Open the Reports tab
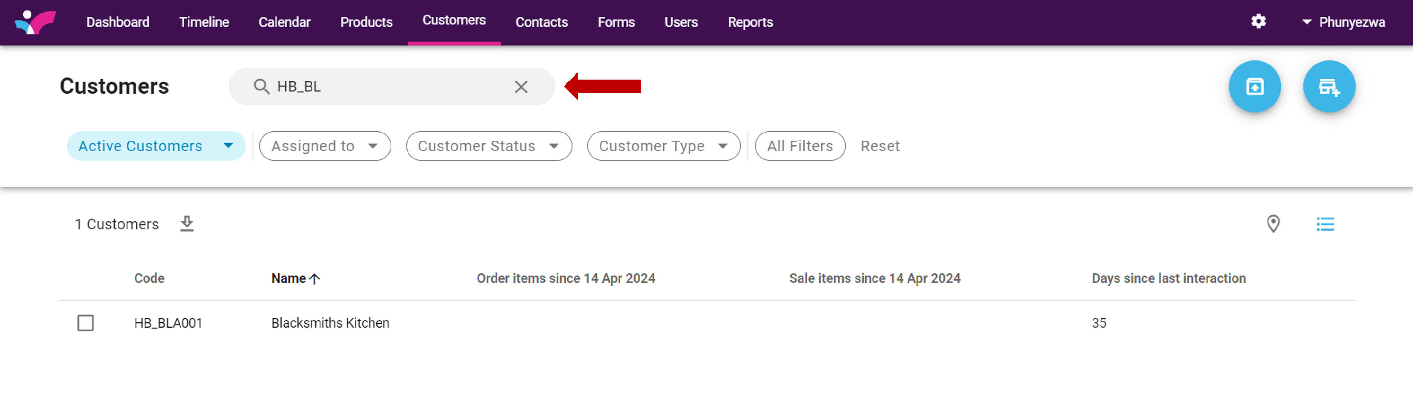 [750, 22]
